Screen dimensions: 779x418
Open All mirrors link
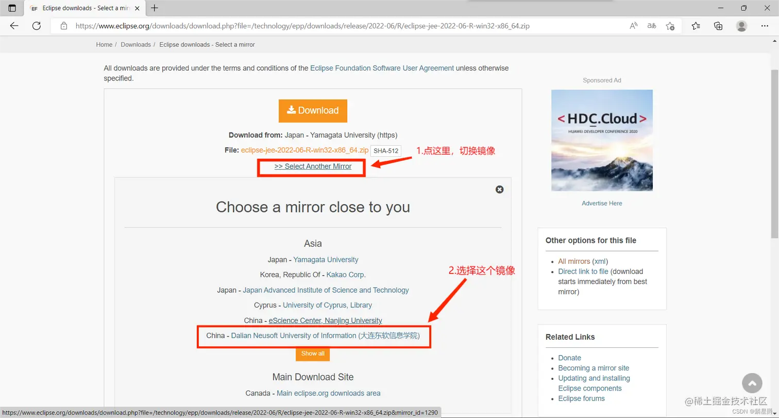coord(574,261)
